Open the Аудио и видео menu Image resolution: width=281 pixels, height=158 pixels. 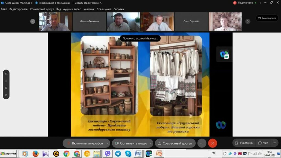pyautogui.click(x=72, y=9)
